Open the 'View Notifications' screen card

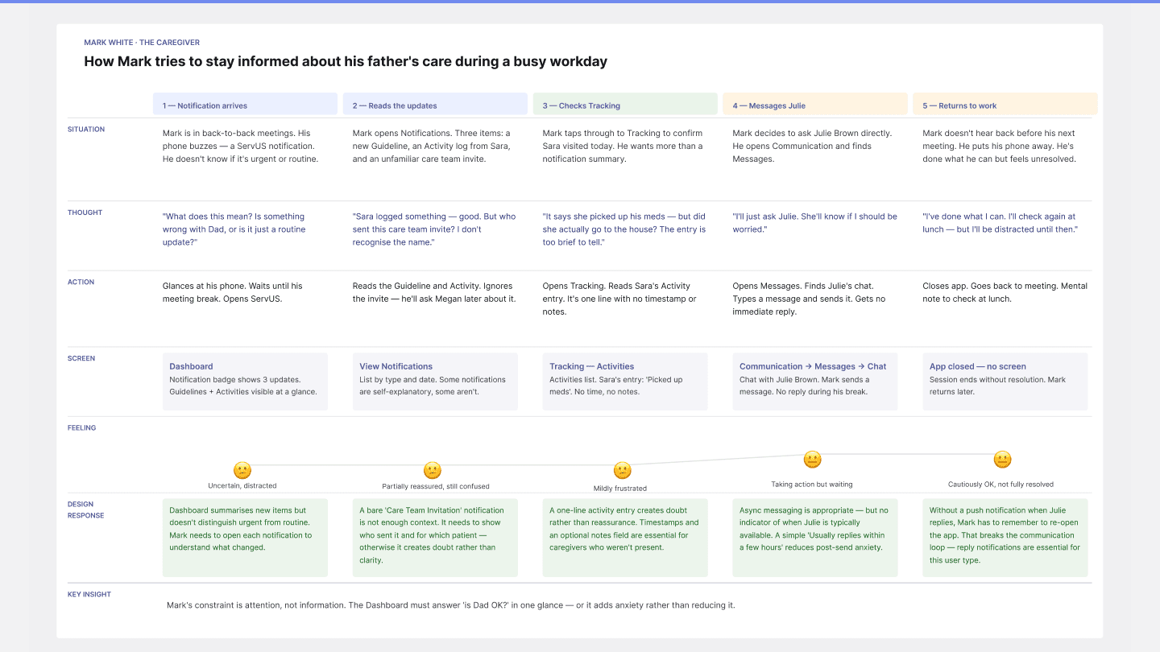[435, 382]
